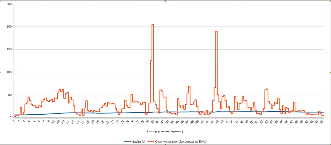Click the top-center chart selection handle
The image size is (331, 145).
(165, 1)
